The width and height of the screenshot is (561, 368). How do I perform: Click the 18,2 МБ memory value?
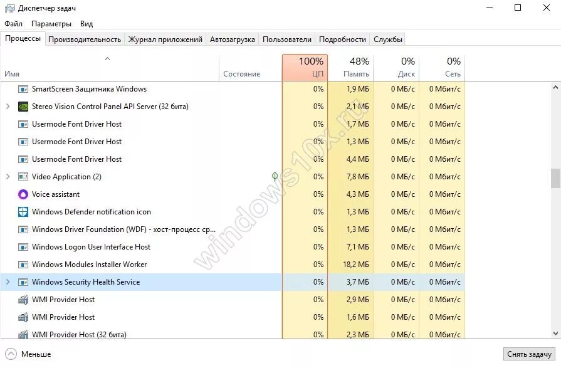tap(355, 264)
